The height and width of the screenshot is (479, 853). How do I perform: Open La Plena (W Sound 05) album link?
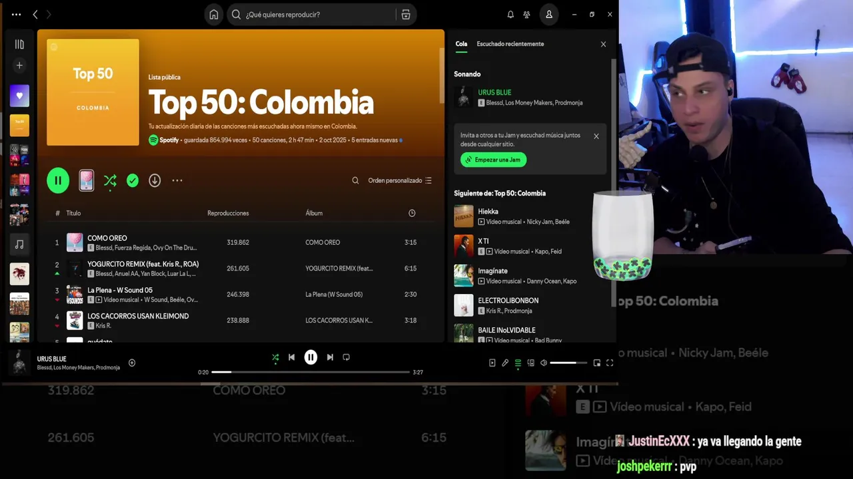pos(334,295)
